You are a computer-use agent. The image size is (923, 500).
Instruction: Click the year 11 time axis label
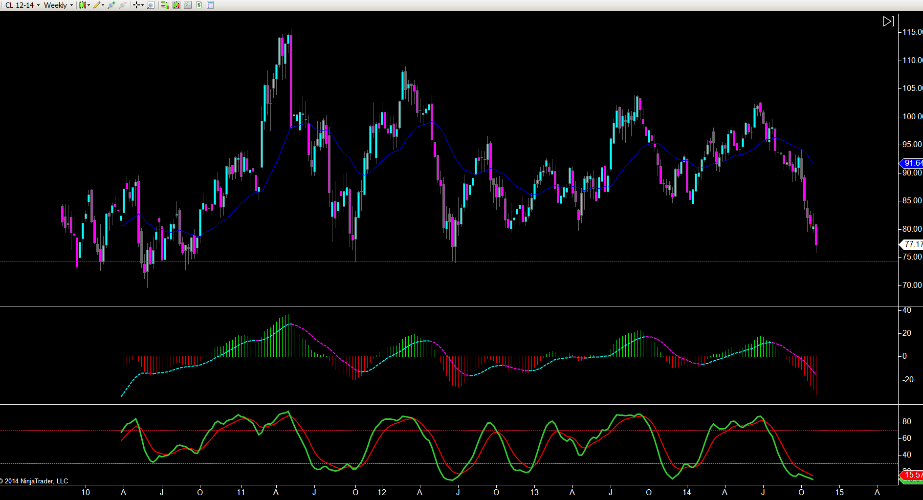pyautogui.click(x=241, y=492)
